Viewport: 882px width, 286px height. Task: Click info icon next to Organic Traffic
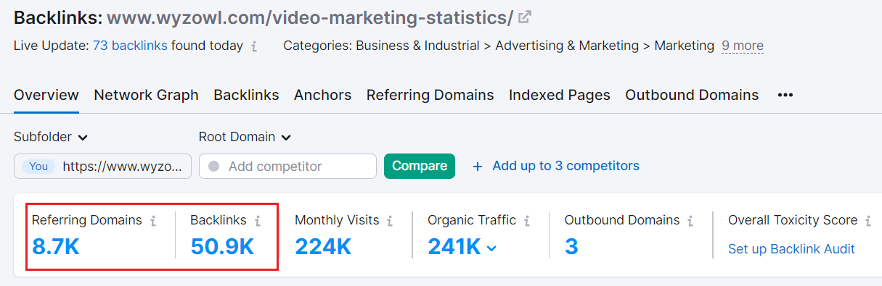click(x=527, y=221)
